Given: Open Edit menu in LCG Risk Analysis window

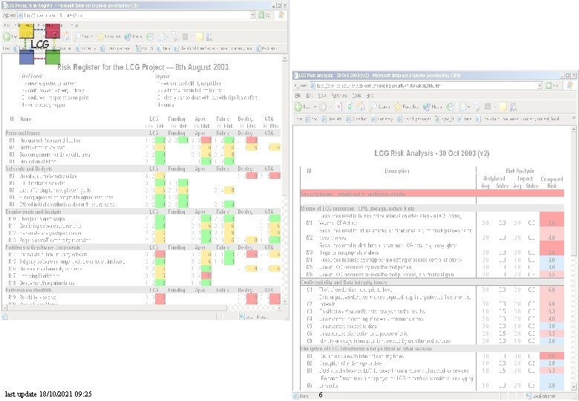Looking at the screenshot, I should click(x=309, y=96).
